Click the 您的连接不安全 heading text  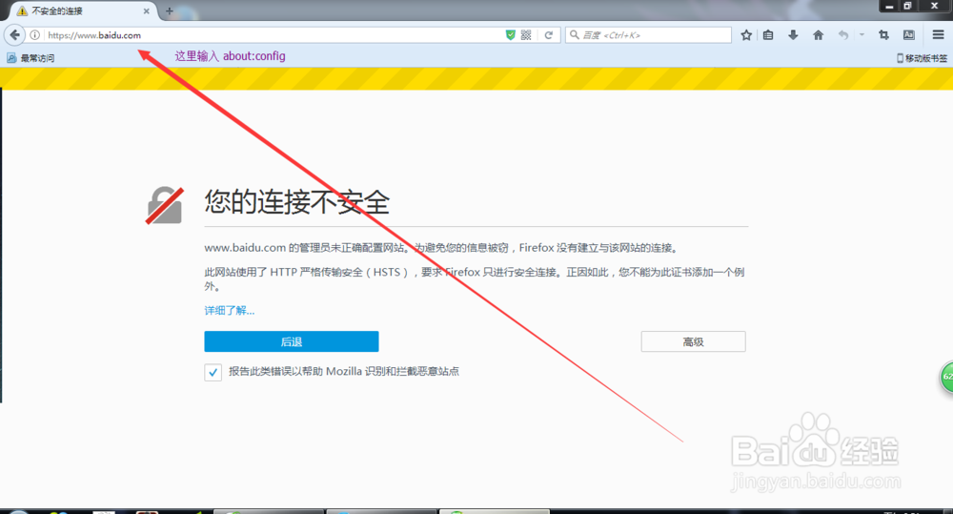point(296,201)
